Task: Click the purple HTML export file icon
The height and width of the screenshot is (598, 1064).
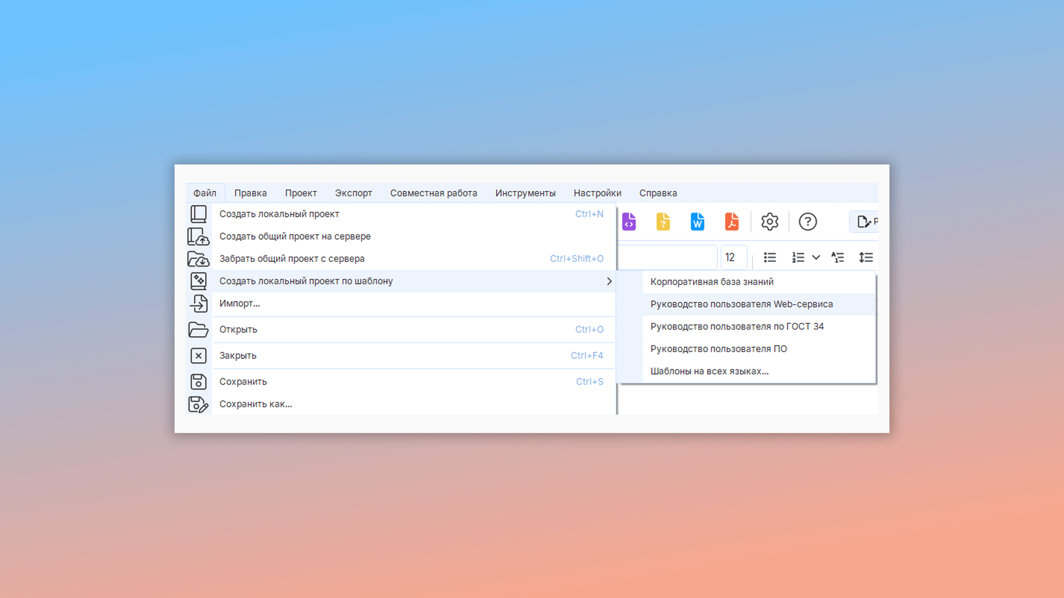Action: [x=629, y=221]
